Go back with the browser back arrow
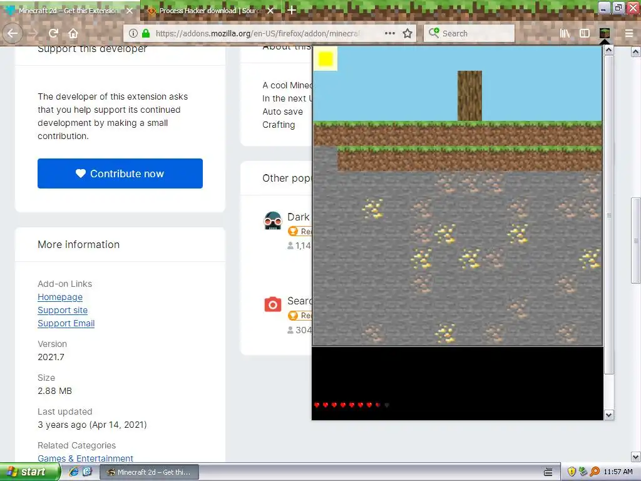 (13, 33)
